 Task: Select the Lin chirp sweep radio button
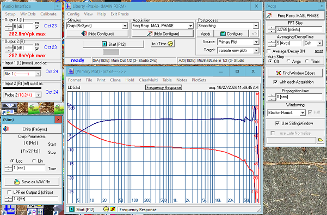point(34,161)
